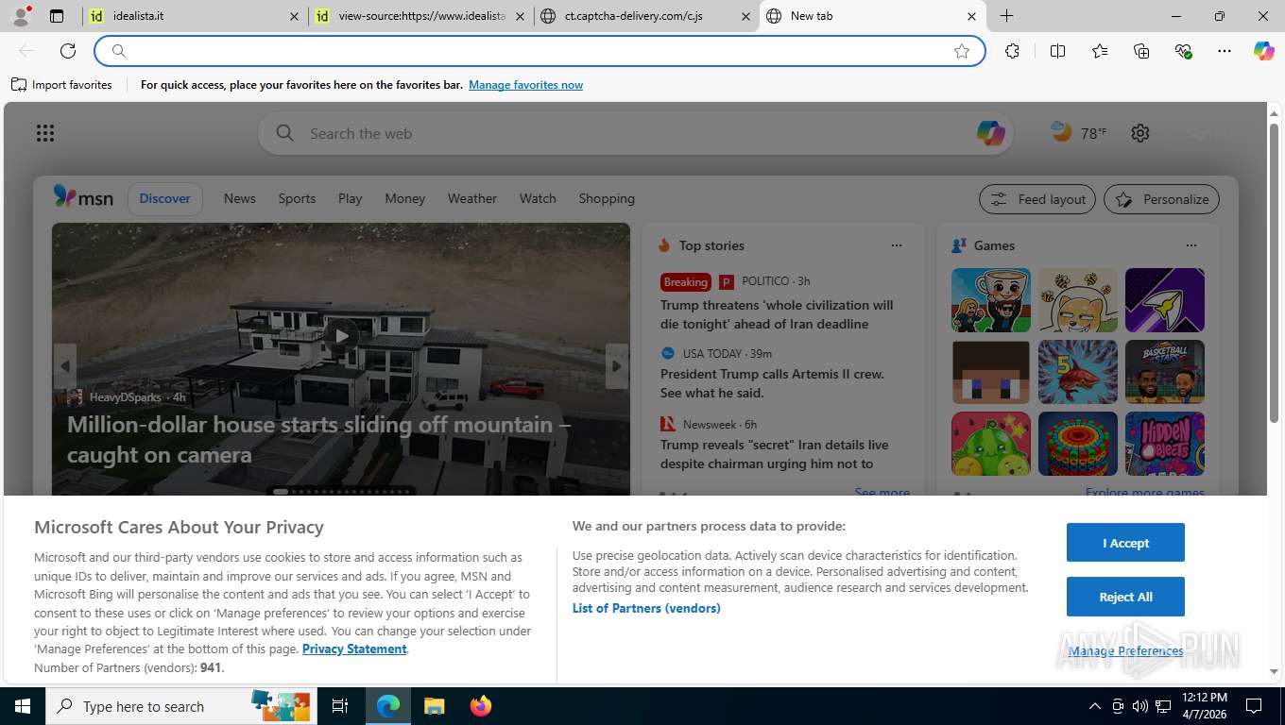This screenshot has height=725, width=1285.
Task: Open volume control in tray
Action: click(x=1140, y=706)
